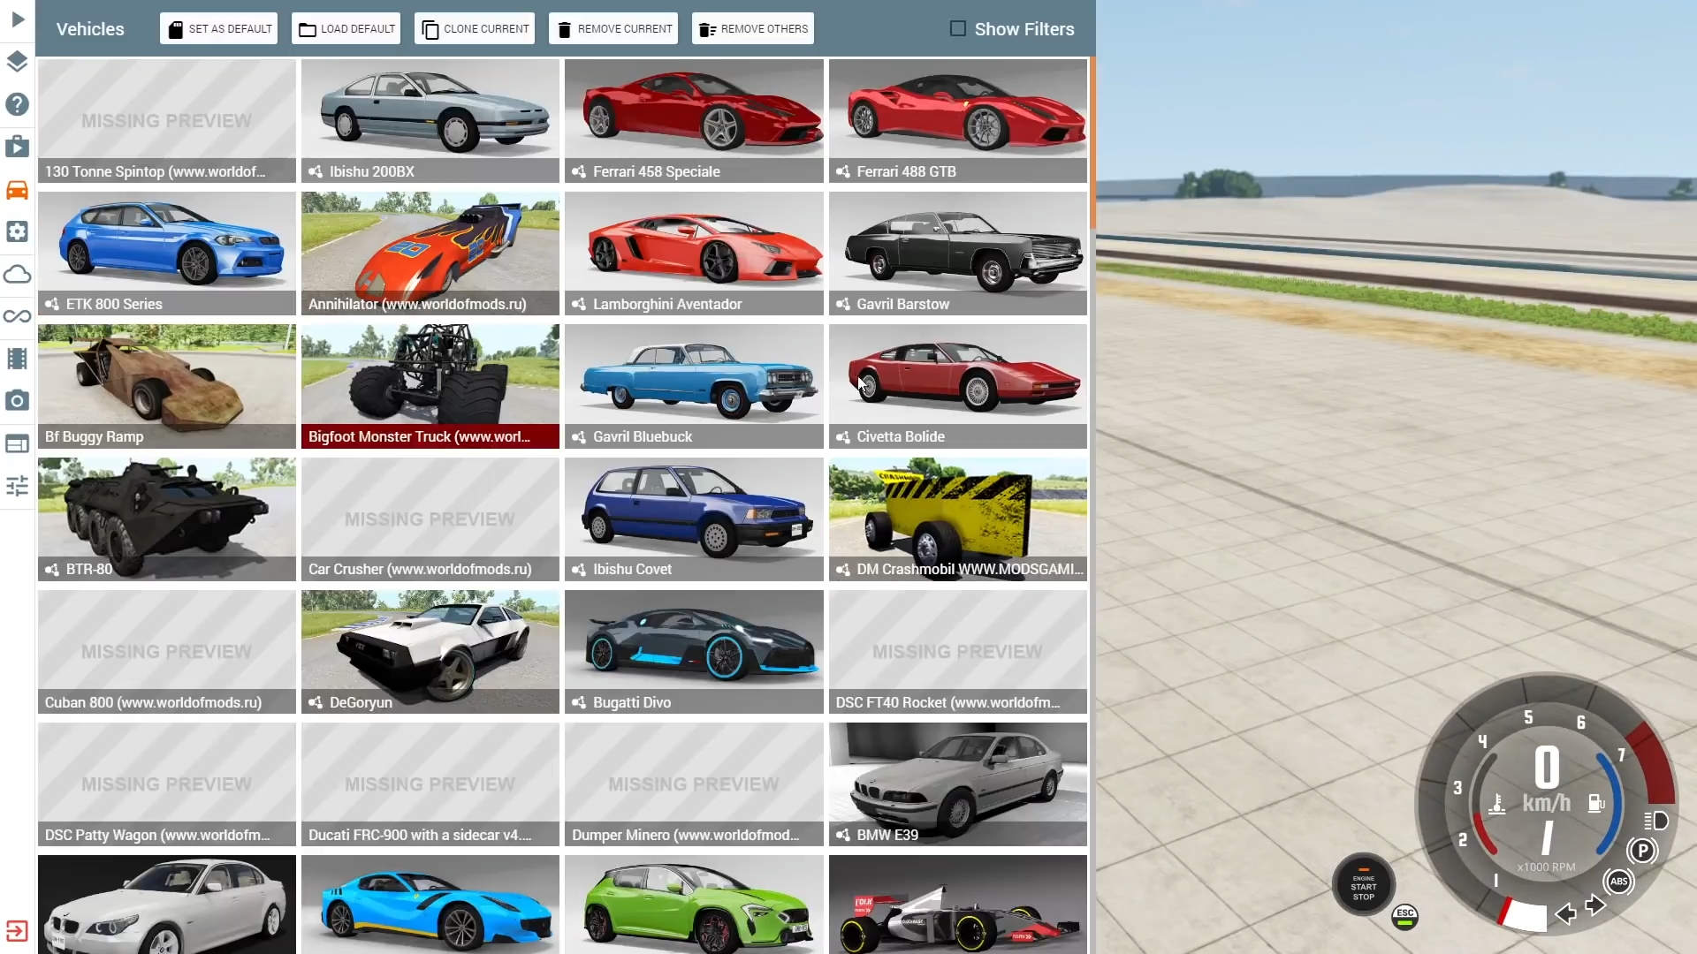Click Remove Others button
Viewport: 1697px width, 954px height.
pos(753,28)
